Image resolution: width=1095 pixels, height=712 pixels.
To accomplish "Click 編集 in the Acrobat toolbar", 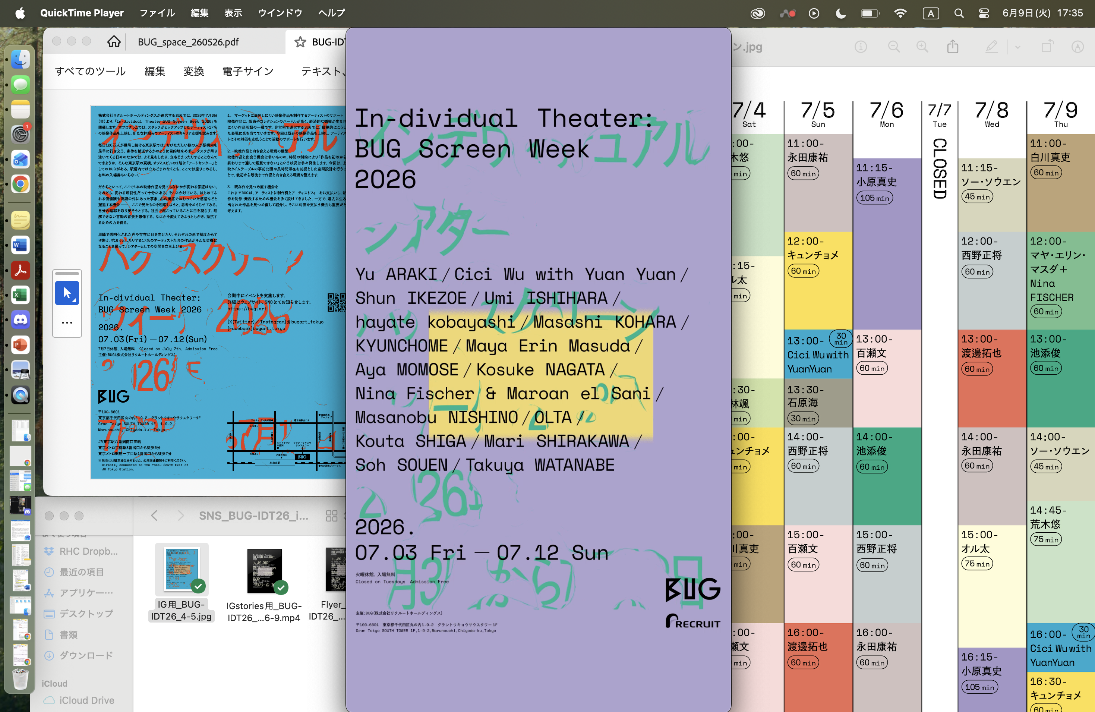I will click(x=155, y=71).
